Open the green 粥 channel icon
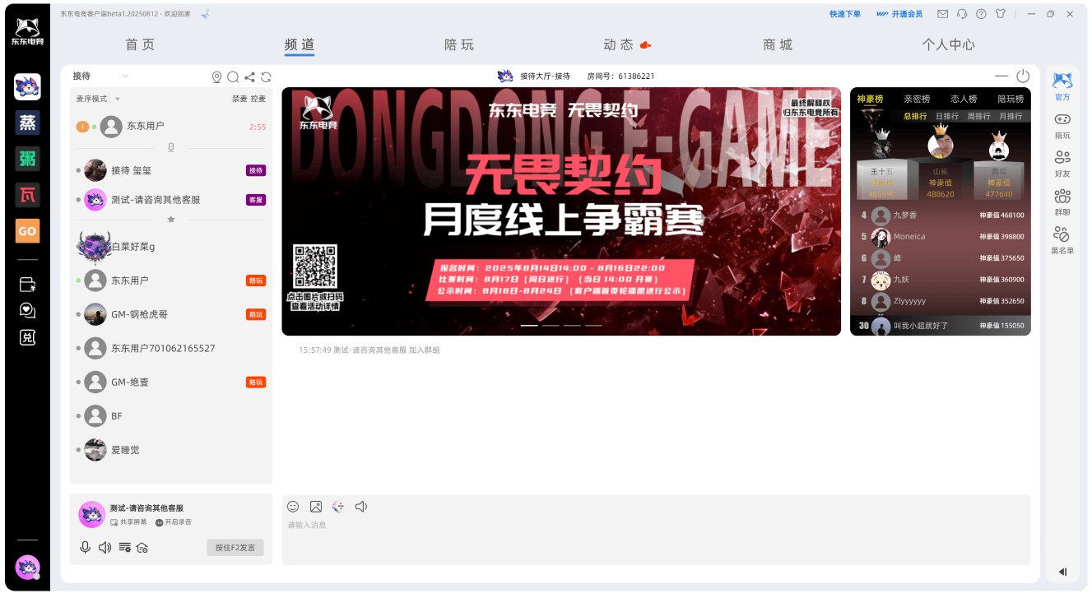1092x598 pixels. click(x=27, y=158)
